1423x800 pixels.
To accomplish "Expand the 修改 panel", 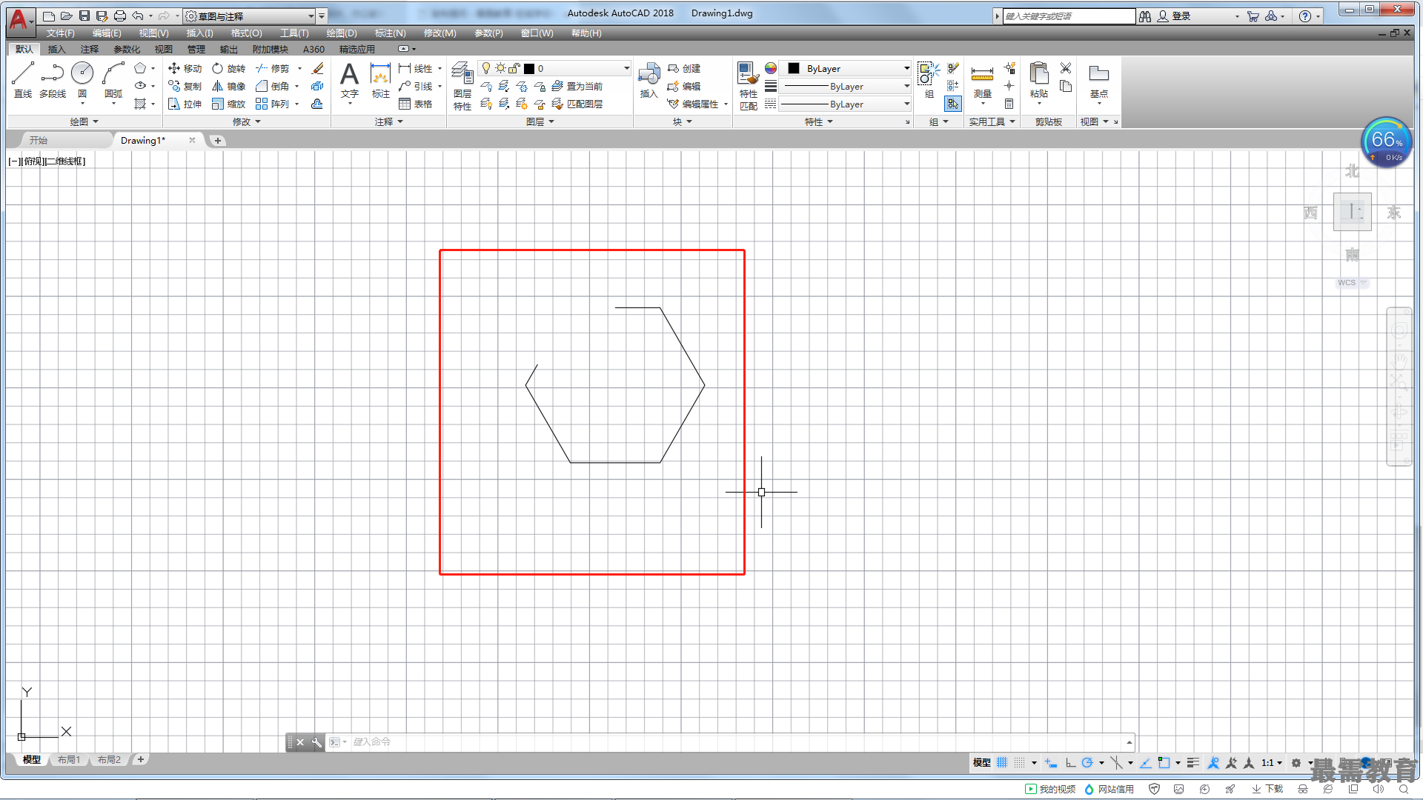I will [x=247, y=121].
